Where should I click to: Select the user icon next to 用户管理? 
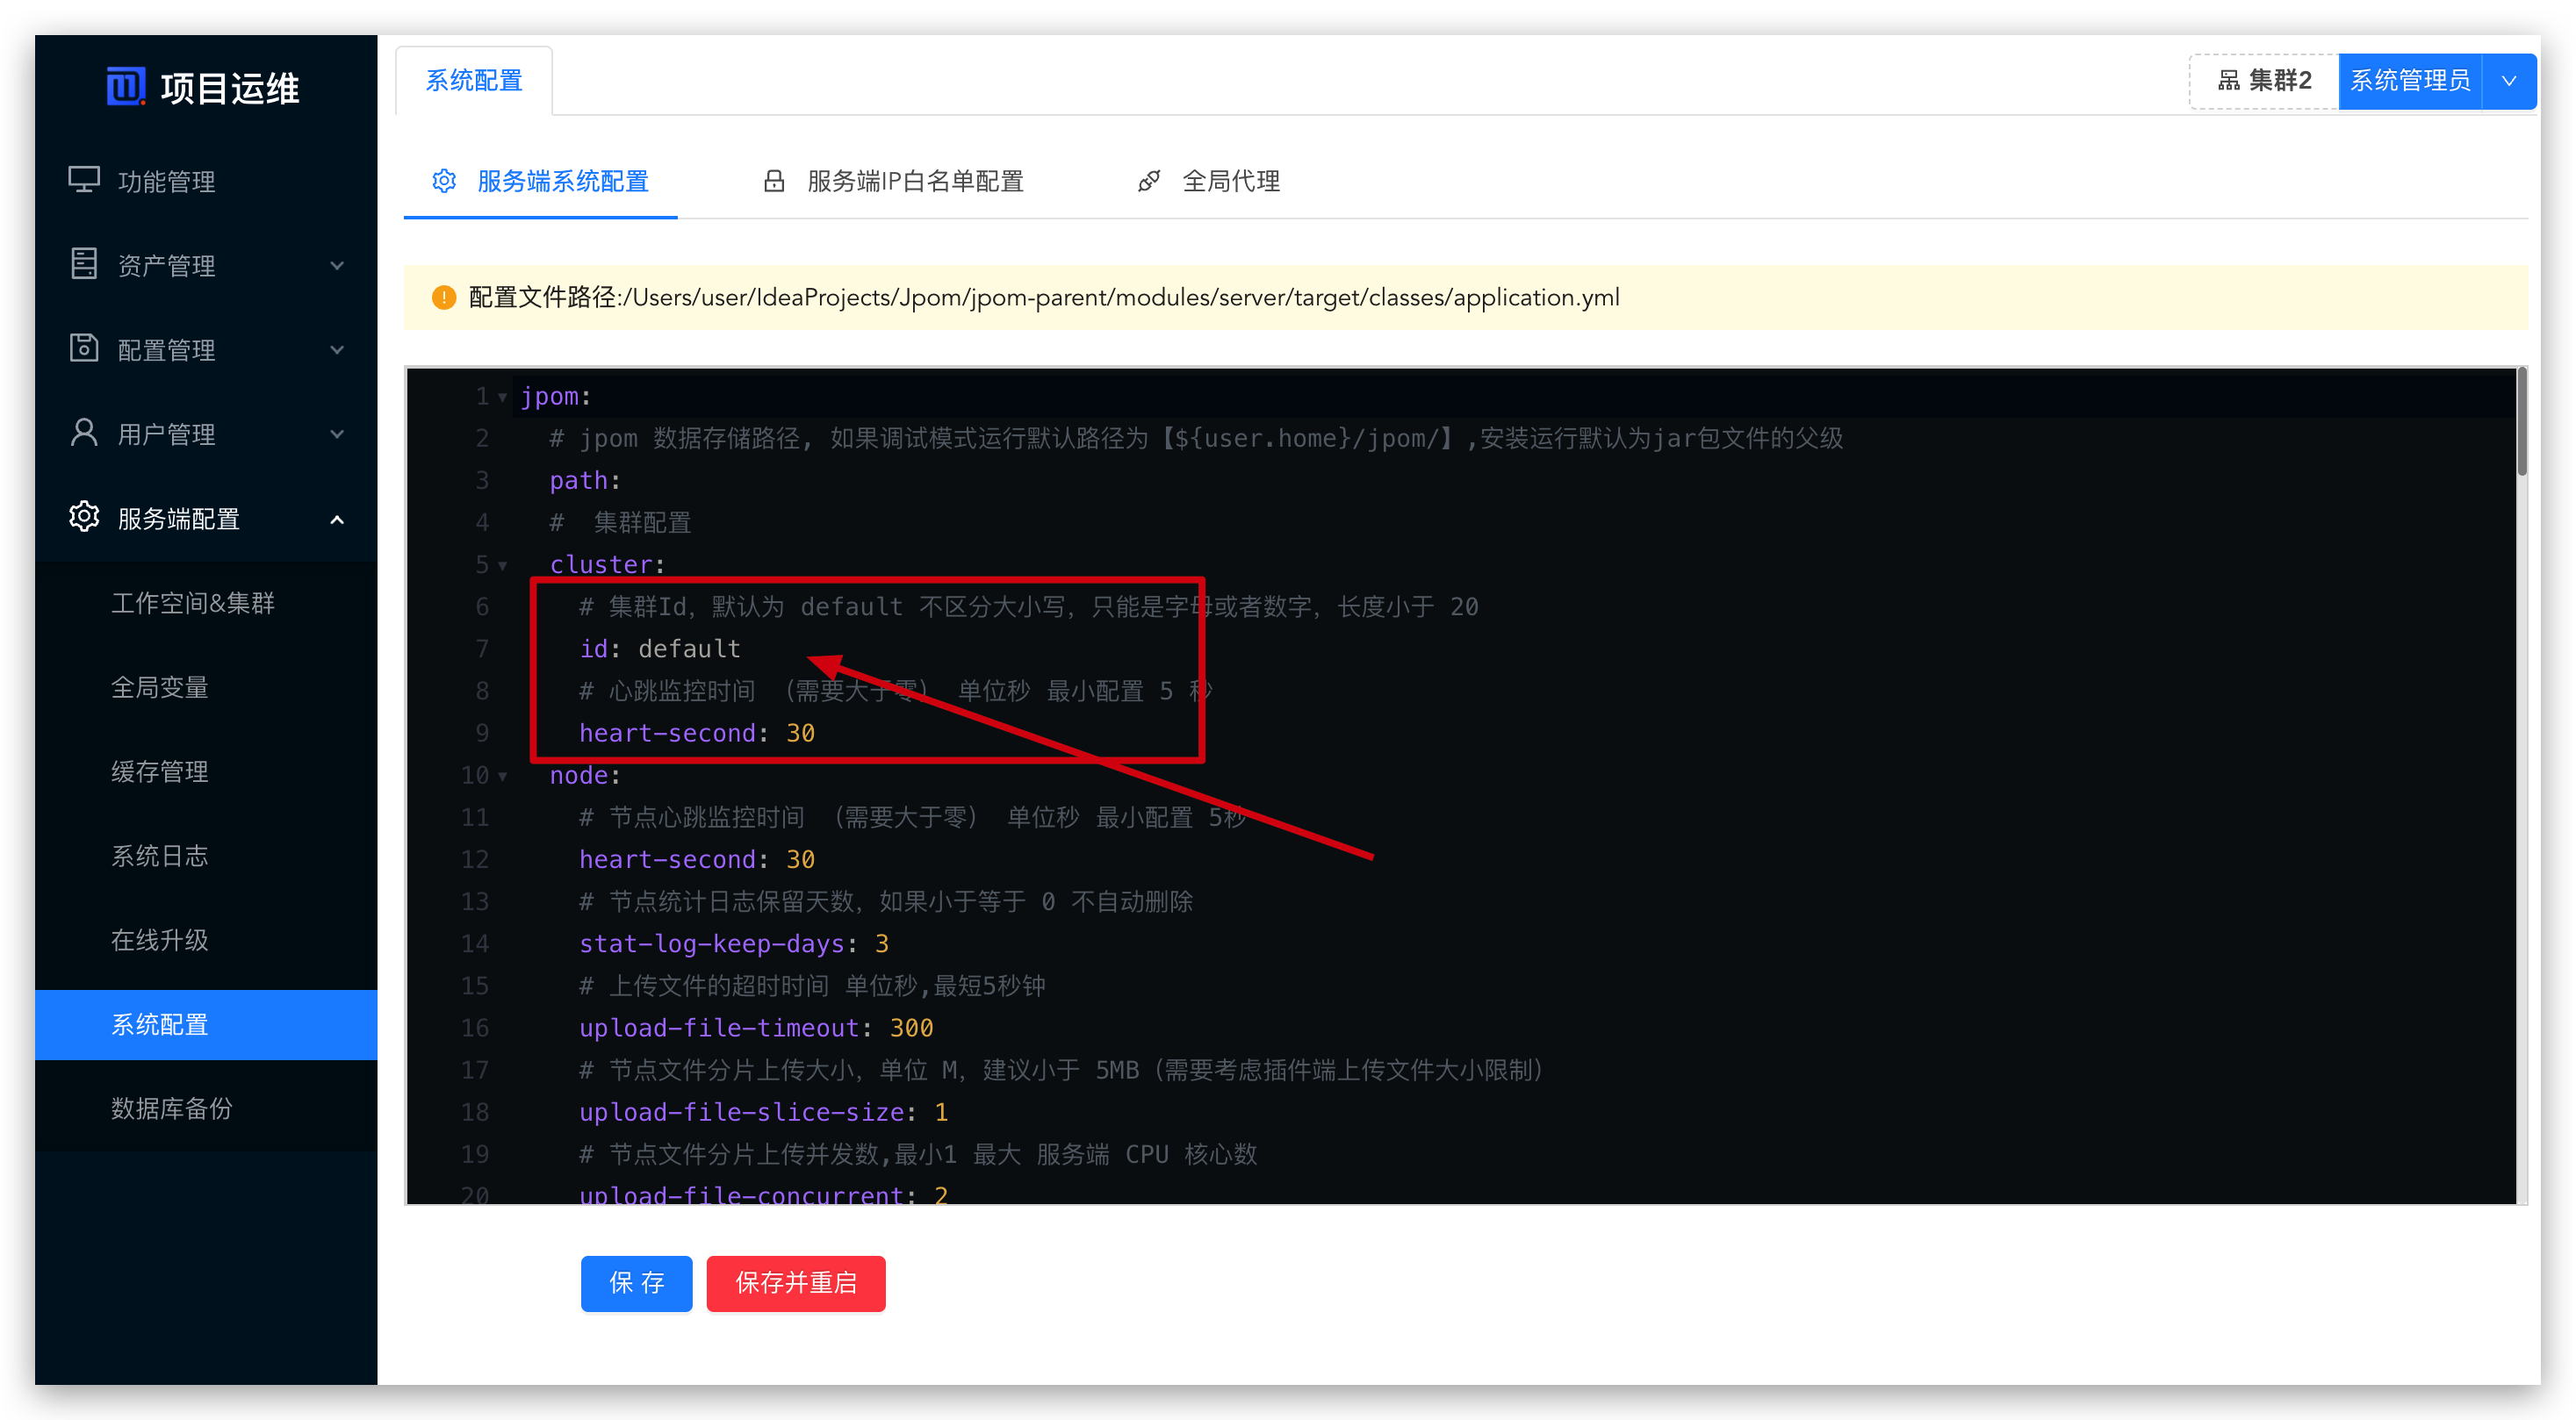click(84, 433)
